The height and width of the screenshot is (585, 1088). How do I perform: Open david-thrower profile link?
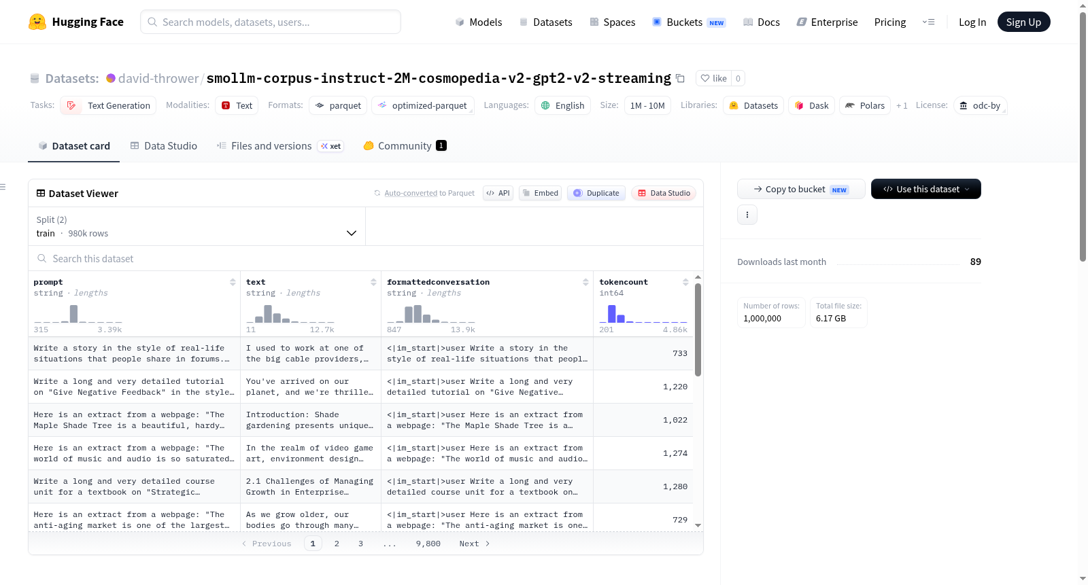point(158,78)
